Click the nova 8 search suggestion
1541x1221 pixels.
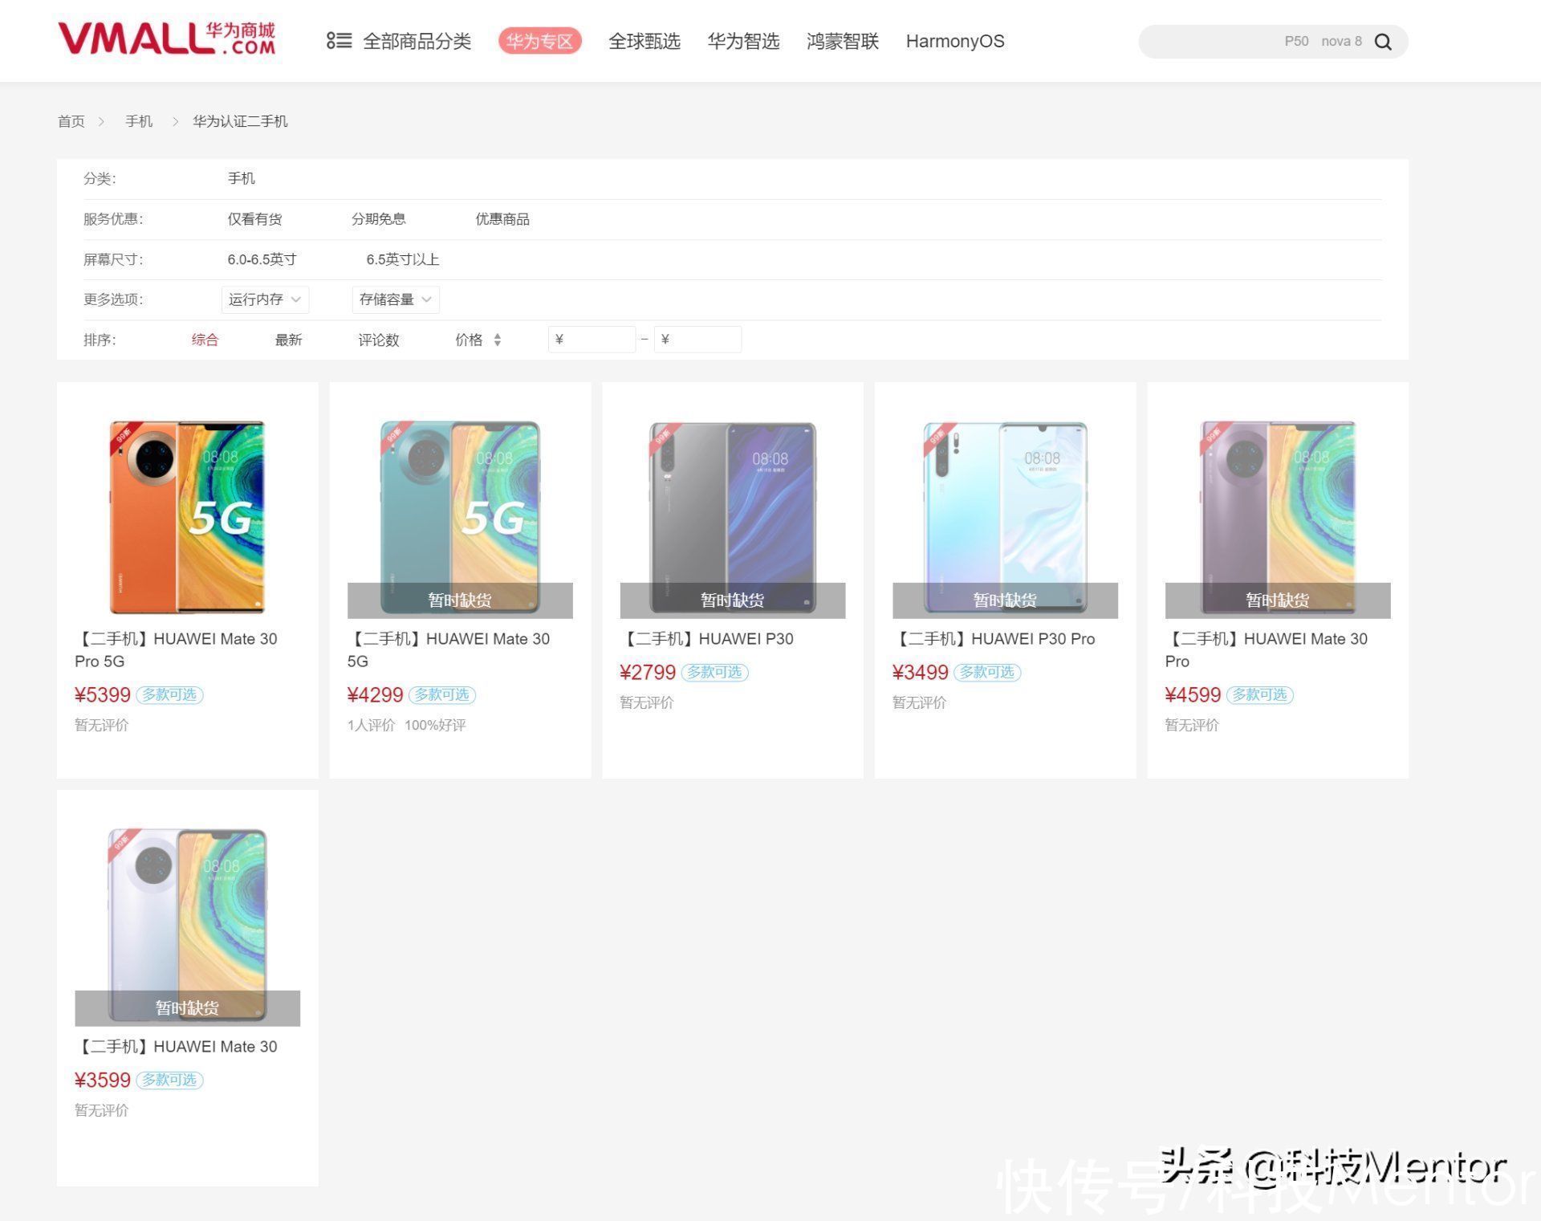click(1341, 41)
